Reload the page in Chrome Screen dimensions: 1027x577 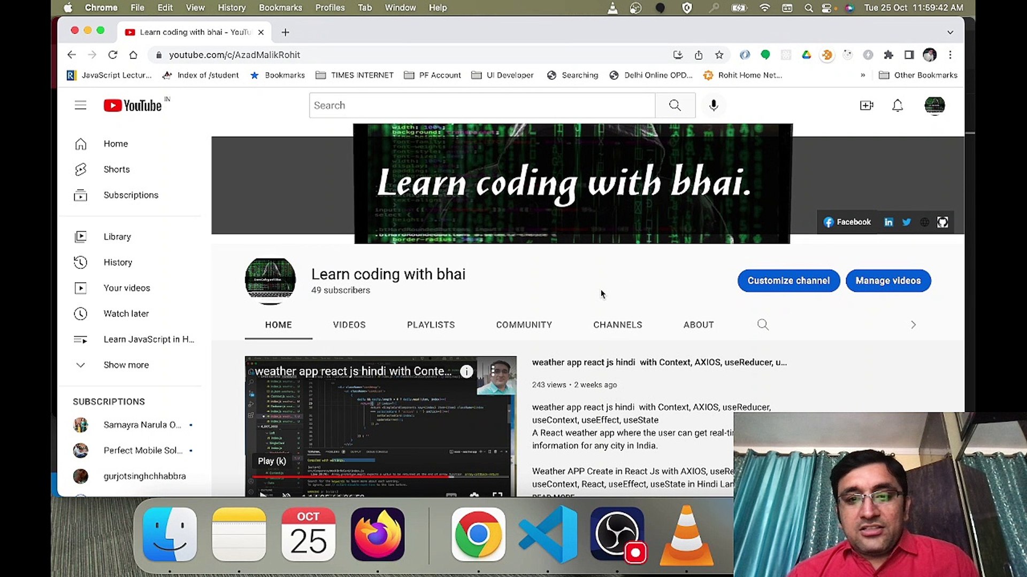112,54
